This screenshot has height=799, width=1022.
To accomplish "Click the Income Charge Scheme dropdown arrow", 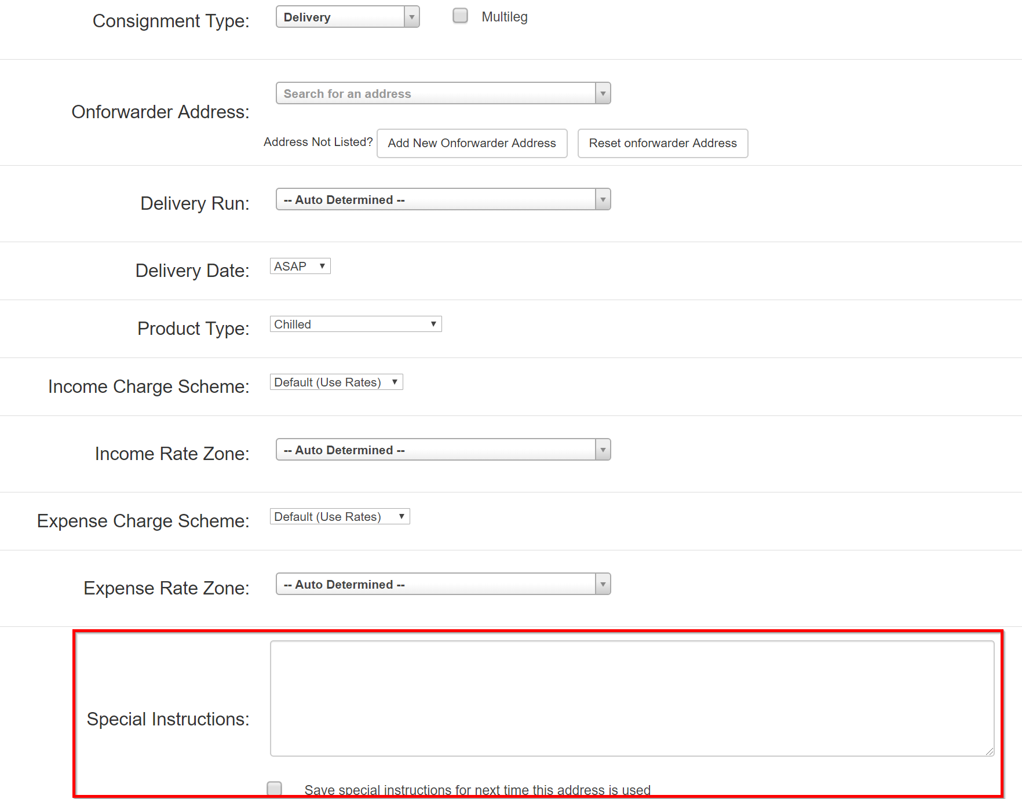I will click(393, 382).
